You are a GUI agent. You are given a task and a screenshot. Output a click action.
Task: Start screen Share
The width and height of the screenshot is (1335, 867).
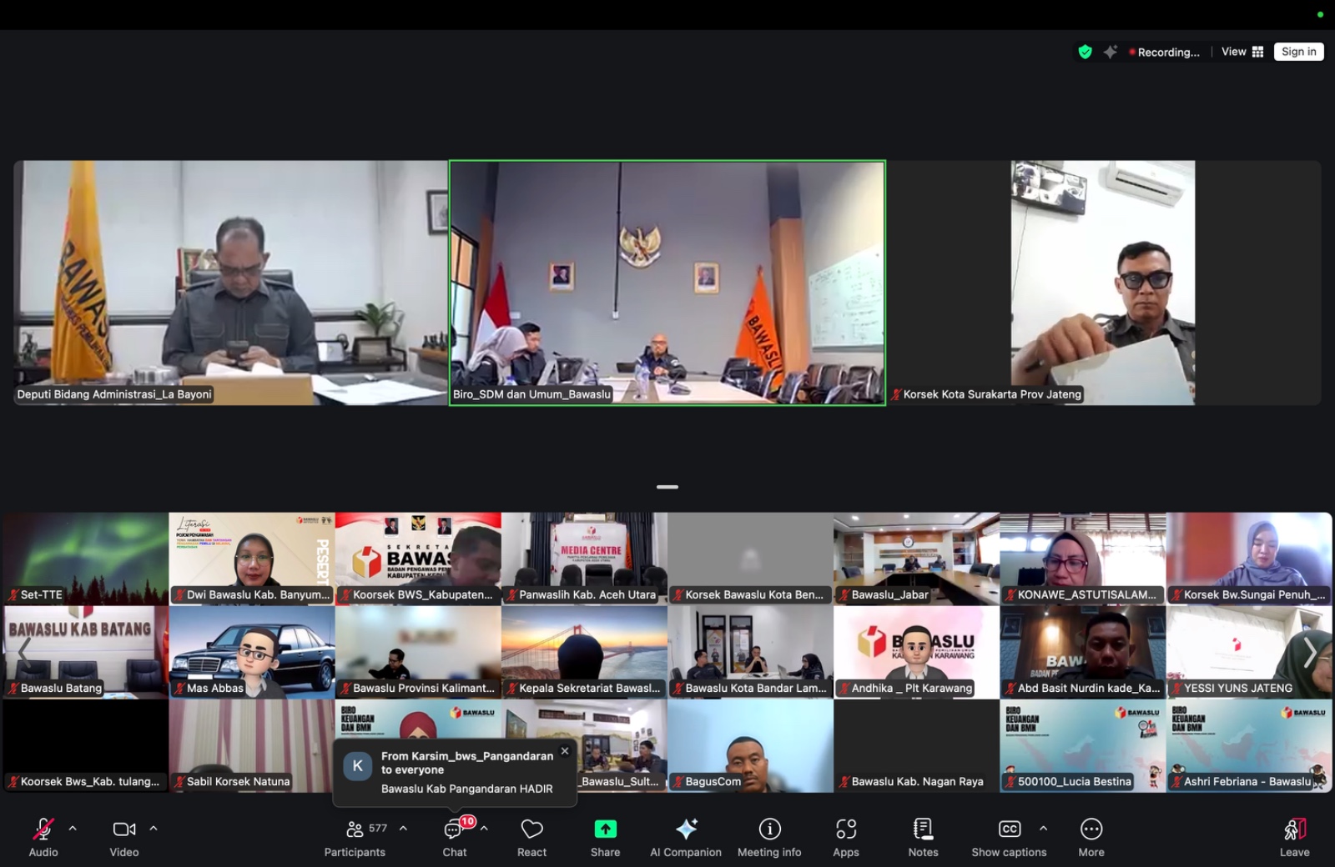(605, 837)
